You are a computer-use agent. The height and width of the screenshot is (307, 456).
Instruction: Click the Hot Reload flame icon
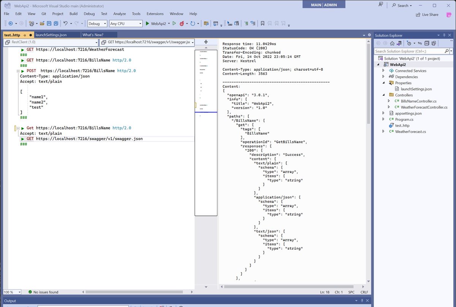(182, 24)
